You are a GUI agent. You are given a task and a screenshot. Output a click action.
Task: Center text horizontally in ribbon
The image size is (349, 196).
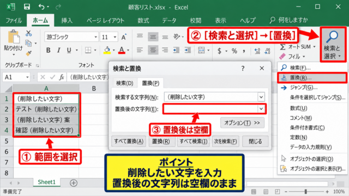tap(153, 50)
